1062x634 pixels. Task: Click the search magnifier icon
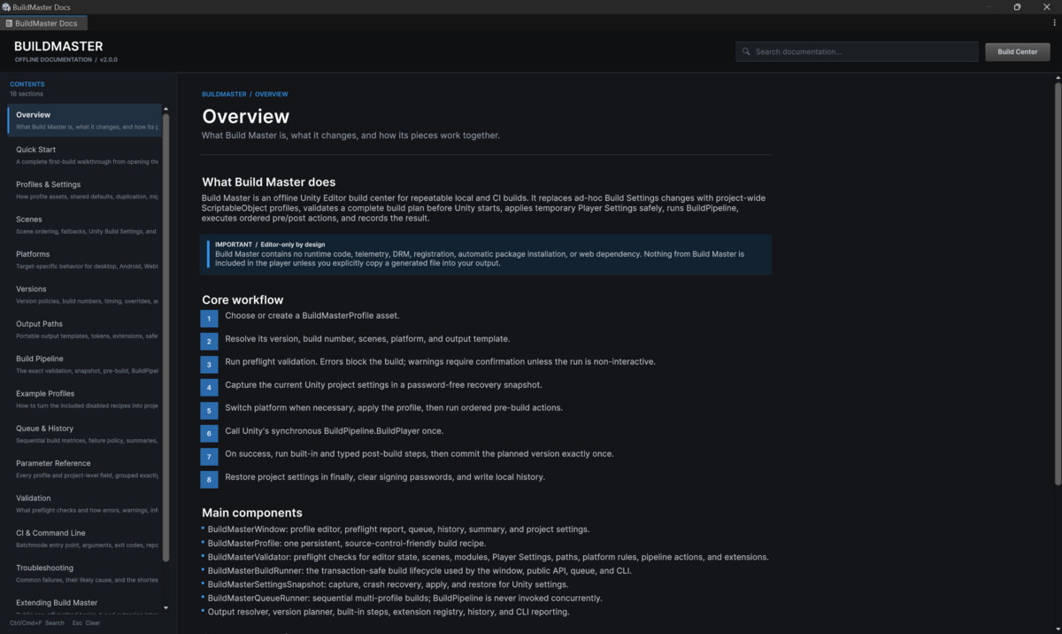click(x=746, y=51)
